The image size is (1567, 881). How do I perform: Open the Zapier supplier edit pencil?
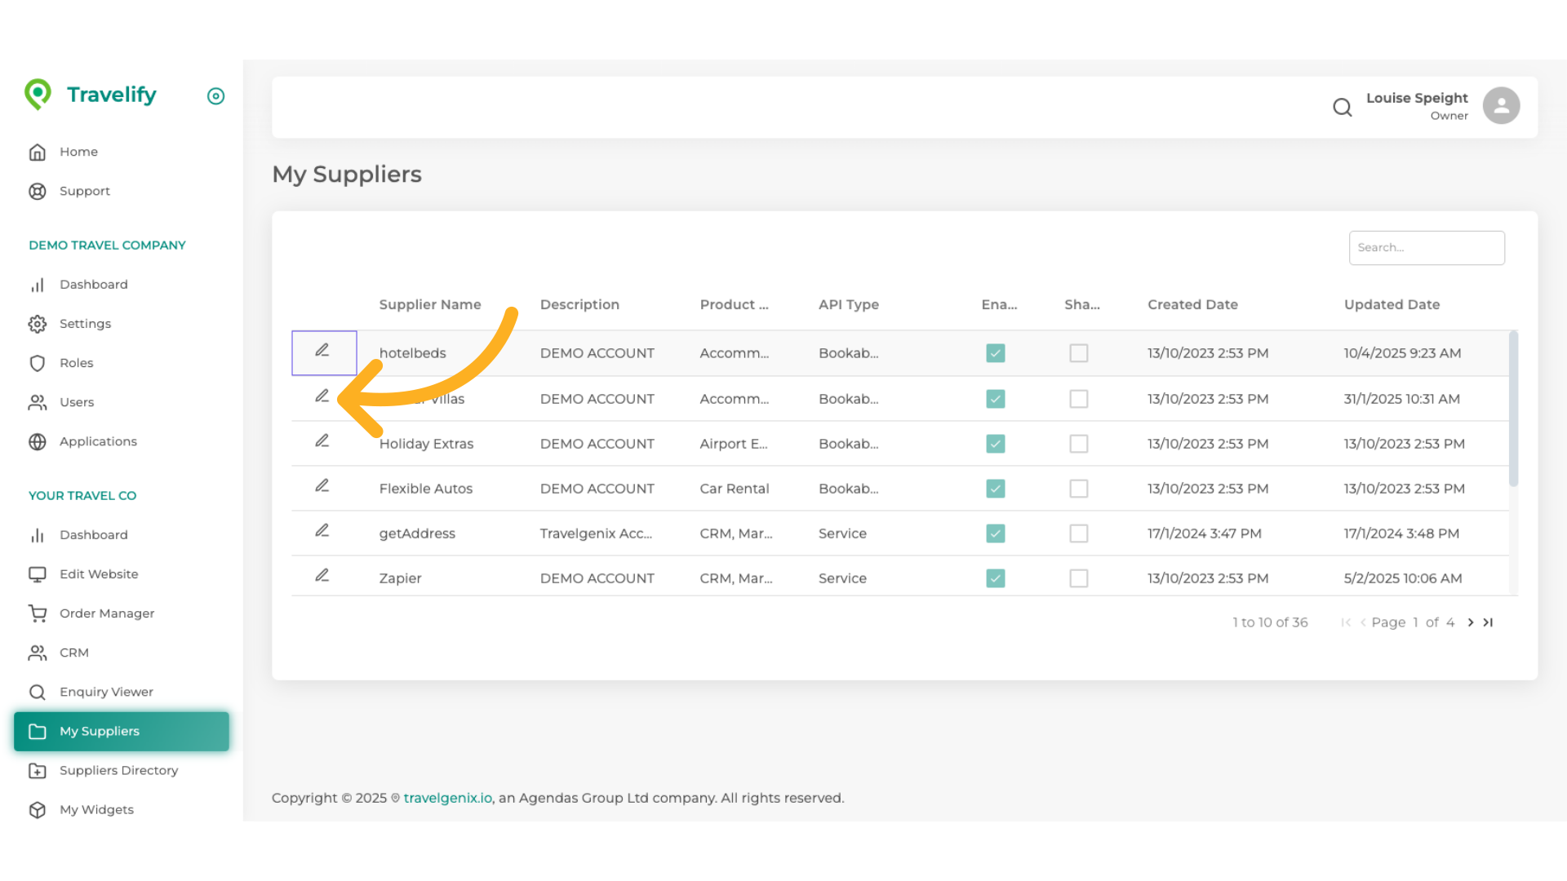tap(322, 576)
